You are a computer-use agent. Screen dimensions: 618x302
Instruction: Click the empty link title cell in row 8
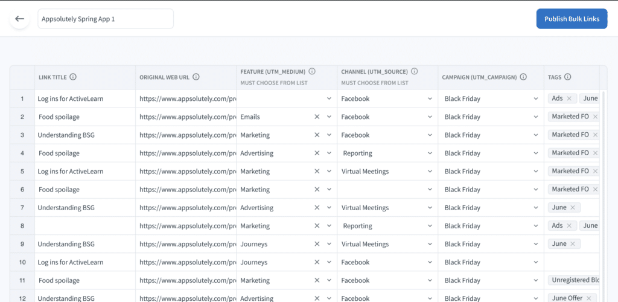point(84,226)
